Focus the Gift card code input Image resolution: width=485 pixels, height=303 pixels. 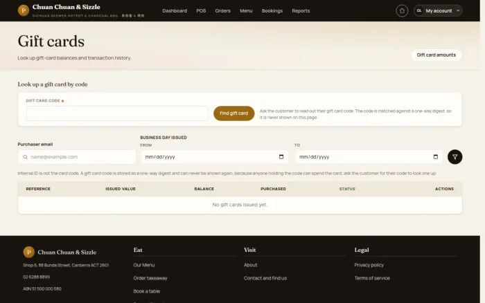[117, 113]
